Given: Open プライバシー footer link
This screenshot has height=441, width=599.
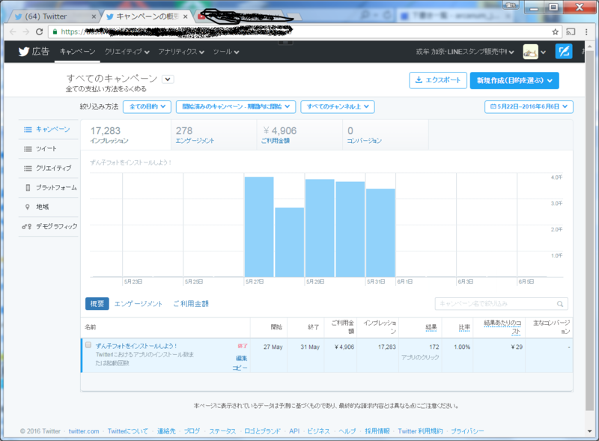Looking at the screenshot, I should pyautogui.click(x=467, y=431).
